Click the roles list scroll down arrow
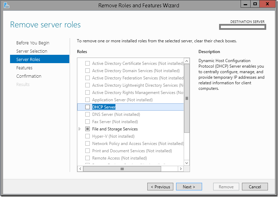This screenshot has width=278, height=197. click(187, 163)
